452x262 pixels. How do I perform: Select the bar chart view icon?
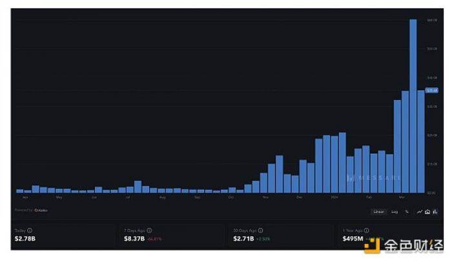coord(435,212)
